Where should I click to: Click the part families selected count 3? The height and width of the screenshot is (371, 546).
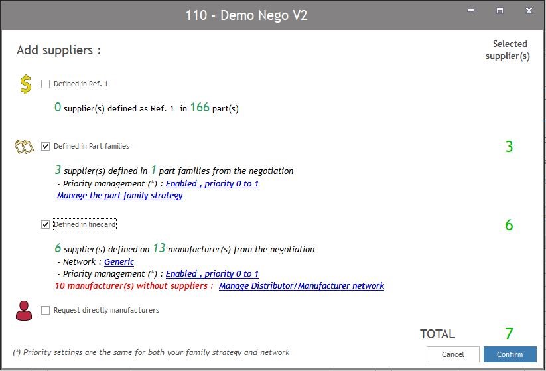click(x=509, y=147)
